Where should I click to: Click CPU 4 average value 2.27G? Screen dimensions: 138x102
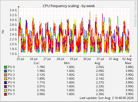[100, 82]
